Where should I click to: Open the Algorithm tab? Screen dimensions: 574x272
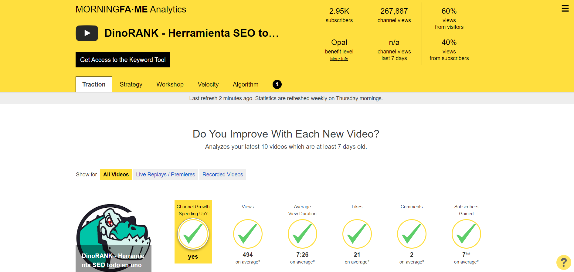tap(246, 84)
